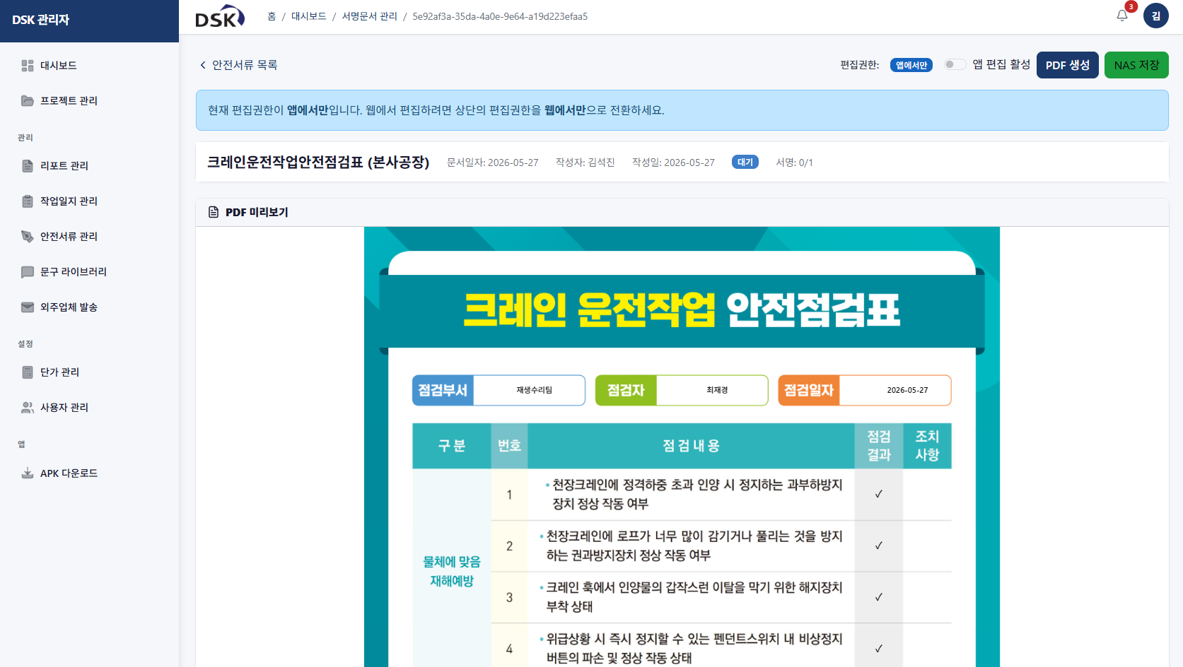Screen dimensions: 1183x667
Task: Click the 최재경 inspector name in preview
Action: click(717, 390)
